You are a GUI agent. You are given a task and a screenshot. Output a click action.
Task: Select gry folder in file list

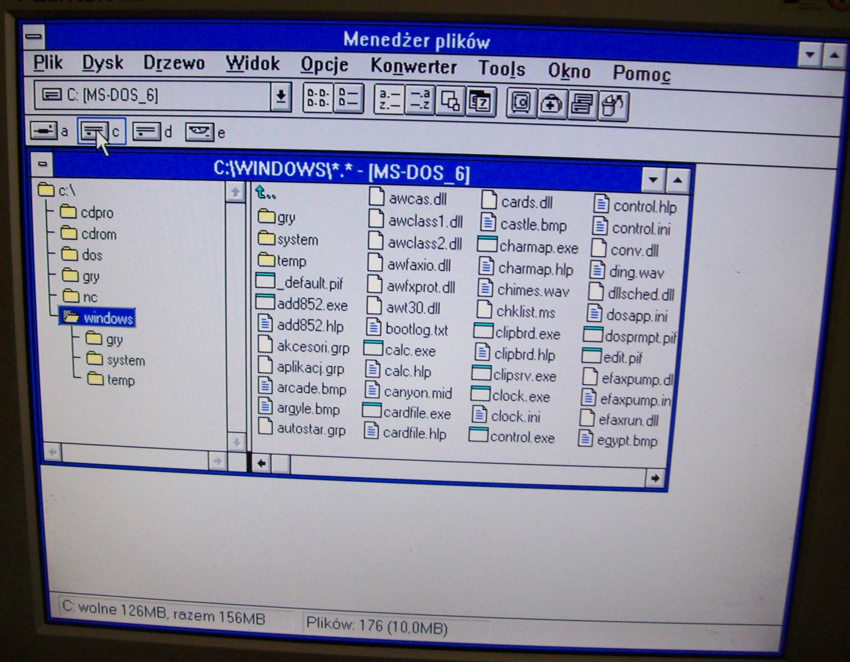pos(277,217)
